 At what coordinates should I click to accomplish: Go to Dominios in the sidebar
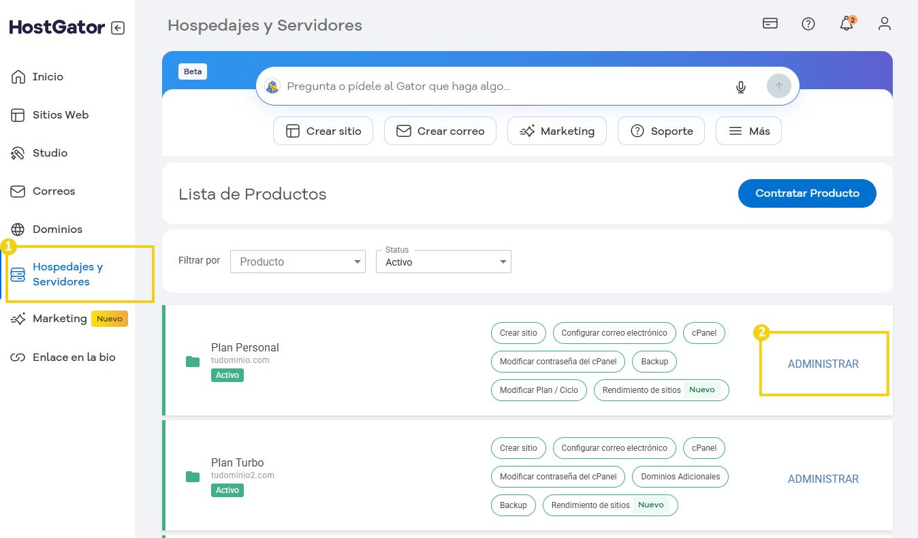(x=57, y=230)
